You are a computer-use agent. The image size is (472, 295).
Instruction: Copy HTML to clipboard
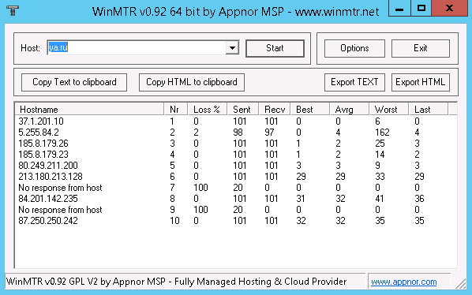tap(192, 82)
